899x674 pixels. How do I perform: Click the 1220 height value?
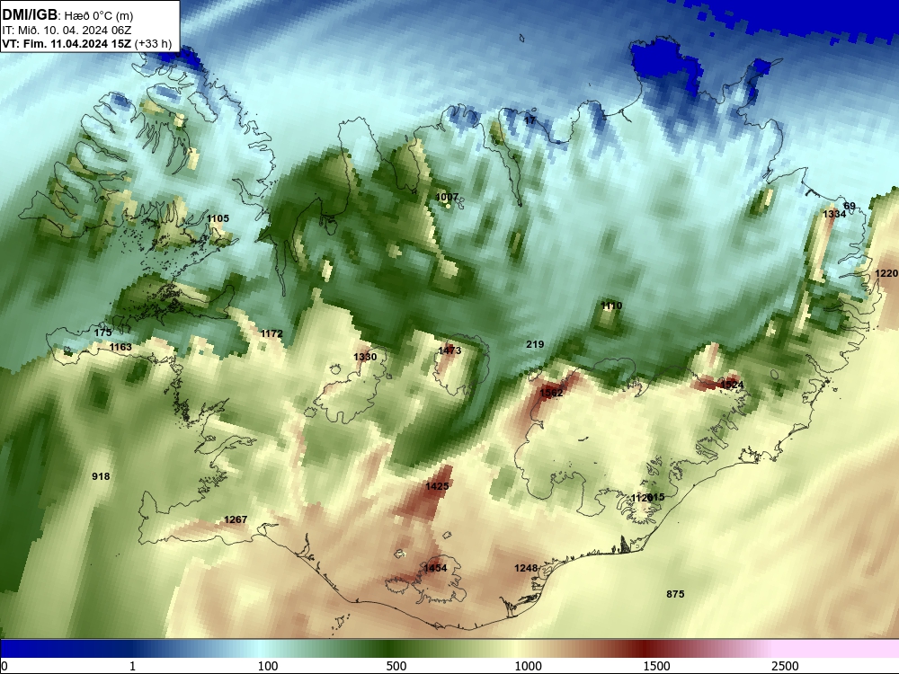886,273
